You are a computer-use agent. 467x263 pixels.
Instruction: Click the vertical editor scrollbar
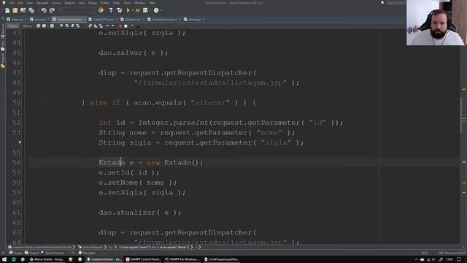coord(461,115)
